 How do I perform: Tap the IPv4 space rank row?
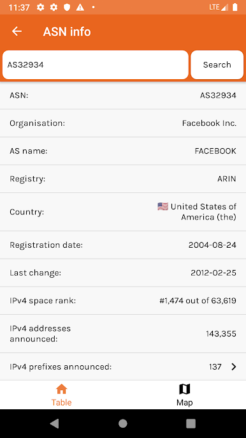[x=123, y=301]
